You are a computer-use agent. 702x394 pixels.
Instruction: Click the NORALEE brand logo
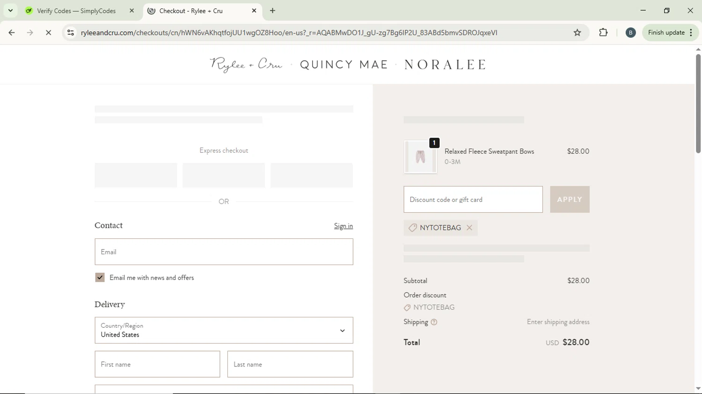coord(445,64)
